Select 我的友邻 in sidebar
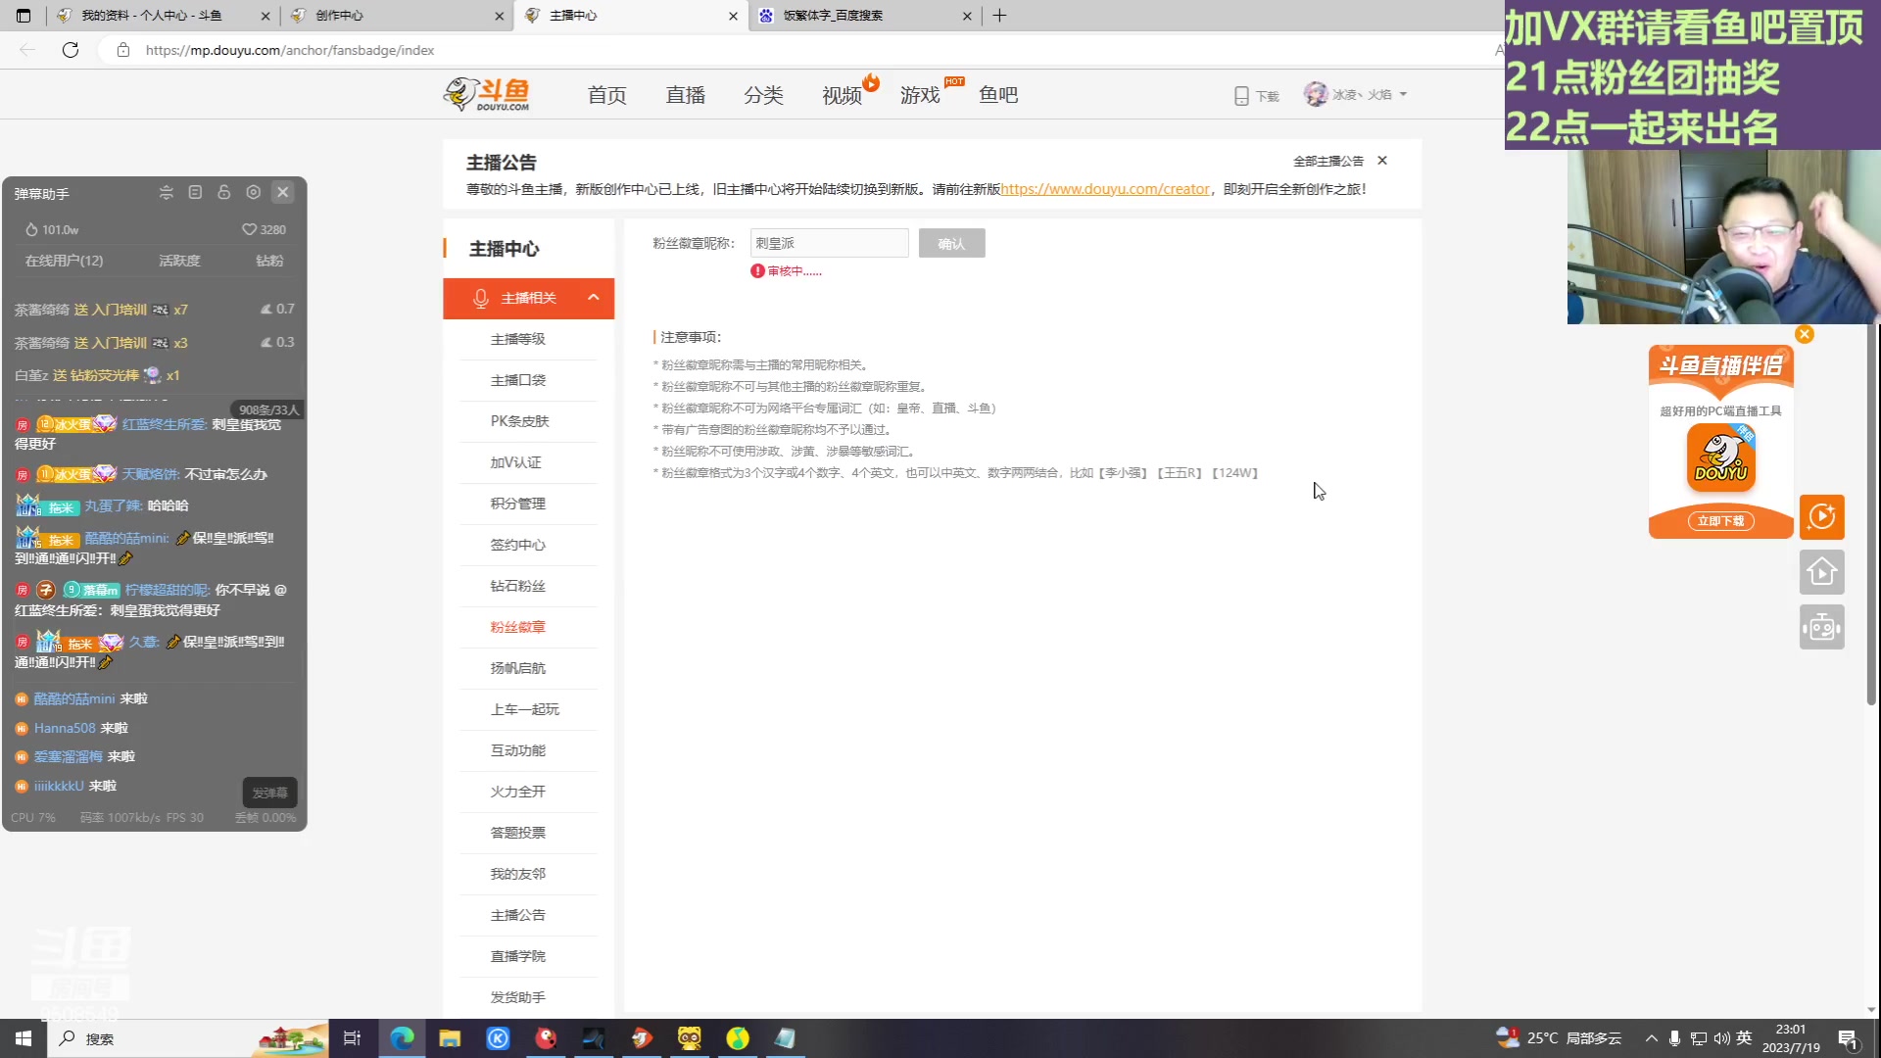This screenshot has width=1881, height=1058. (518, 874)
